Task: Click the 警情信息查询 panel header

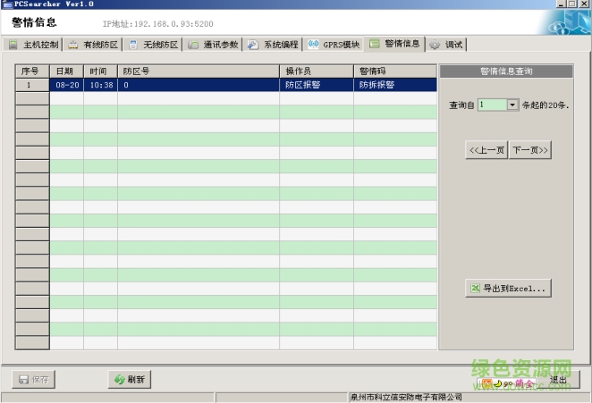Action: [x=506, y=71]
